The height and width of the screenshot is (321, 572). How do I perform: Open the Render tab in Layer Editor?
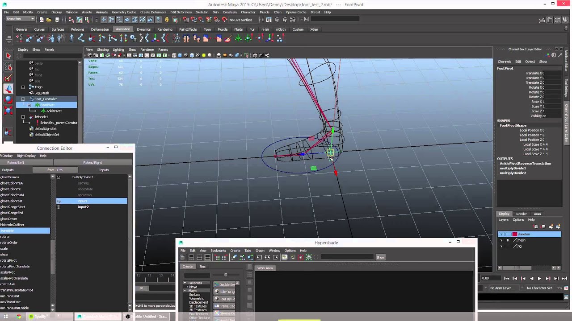click(522, 214)
